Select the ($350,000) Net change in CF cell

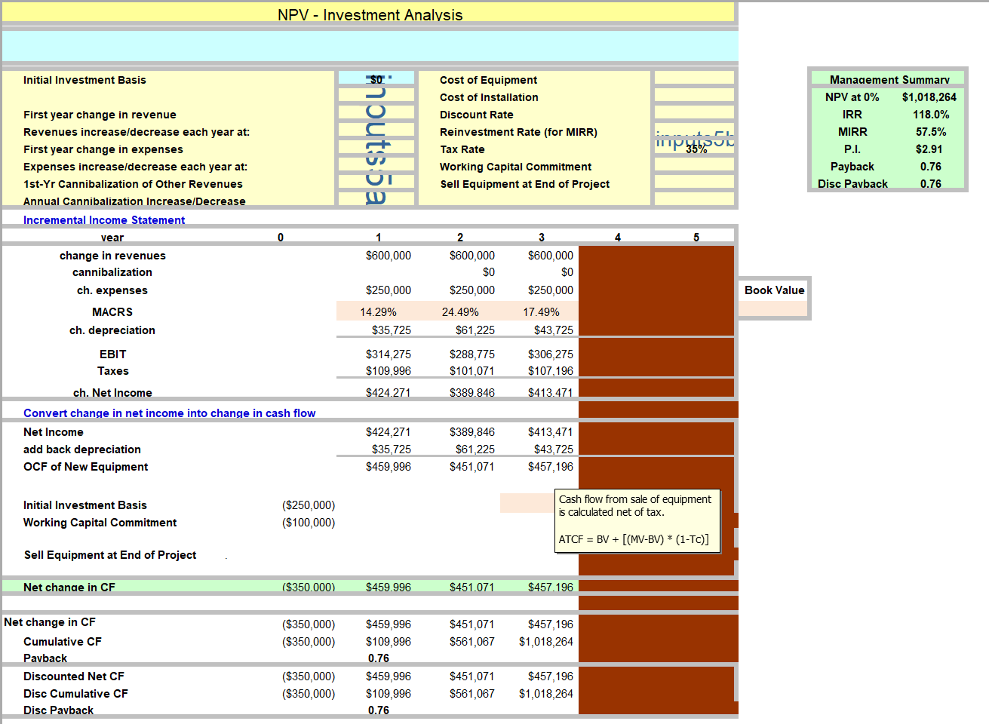[x=308, y=586]
